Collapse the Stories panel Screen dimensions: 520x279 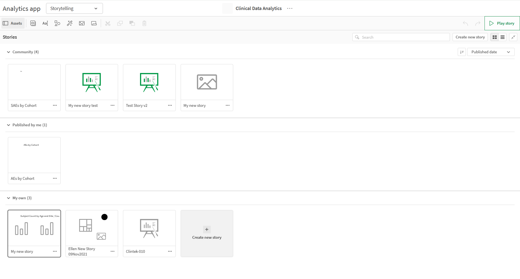513,37
